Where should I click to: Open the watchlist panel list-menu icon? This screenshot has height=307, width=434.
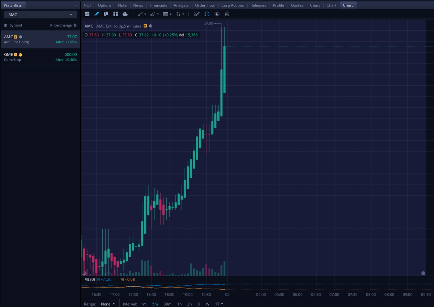tap(75, 5)
